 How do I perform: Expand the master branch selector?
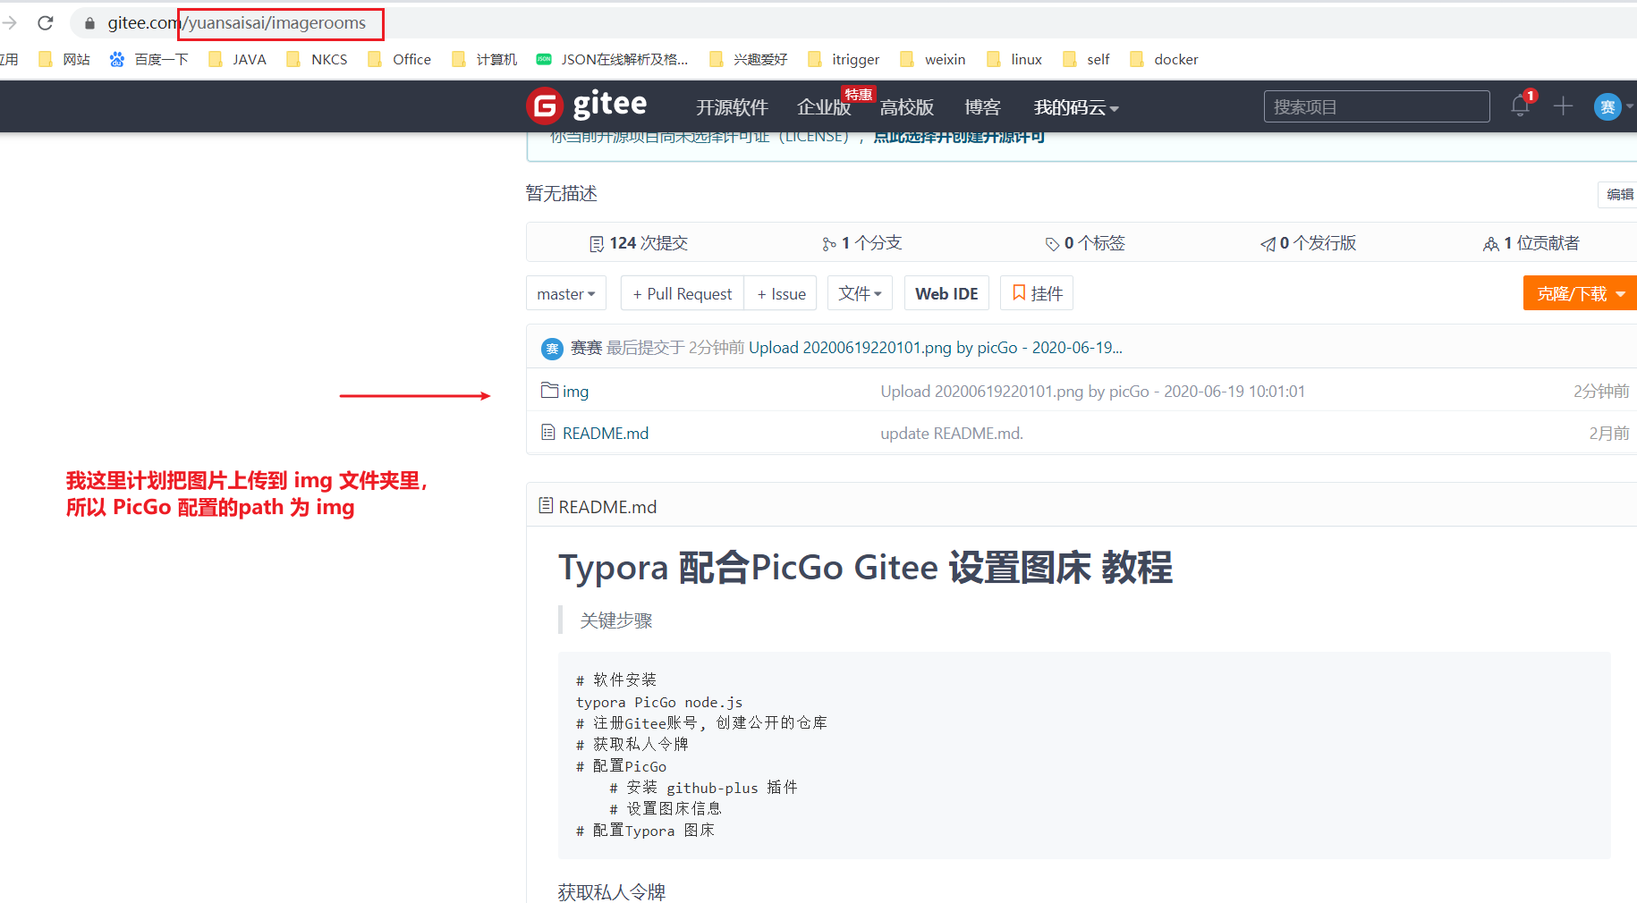(566, 293)
